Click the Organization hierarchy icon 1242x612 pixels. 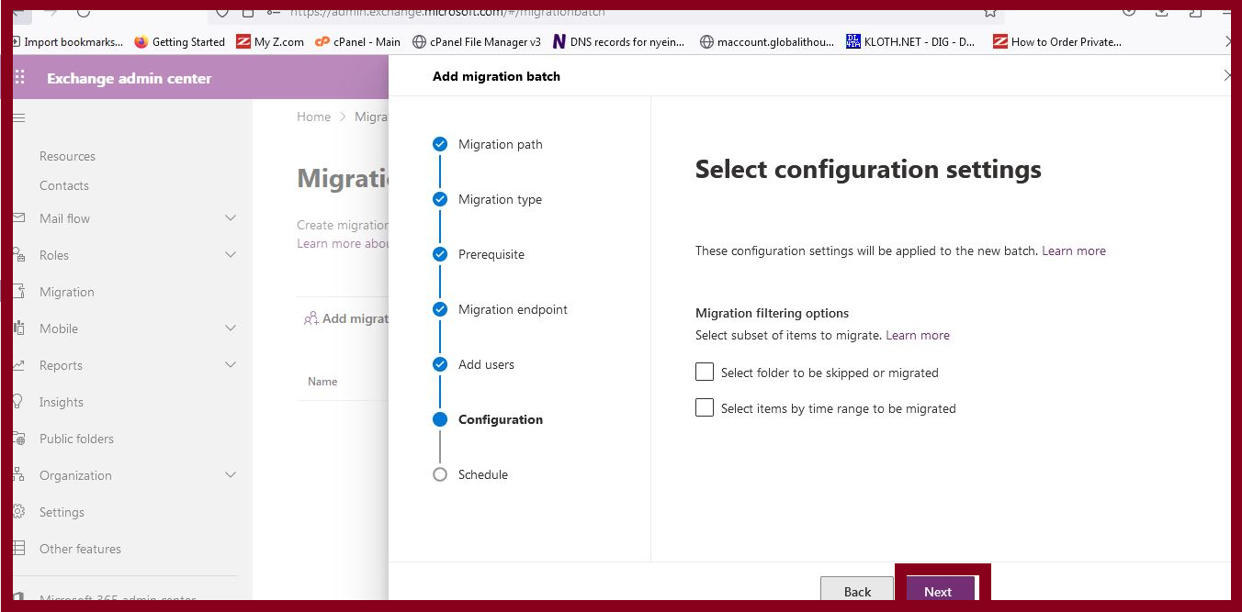point(18,475)
